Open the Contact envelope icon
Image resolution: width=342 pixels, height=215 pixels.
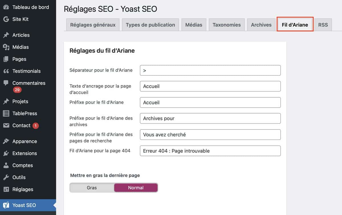coord(6,125)
